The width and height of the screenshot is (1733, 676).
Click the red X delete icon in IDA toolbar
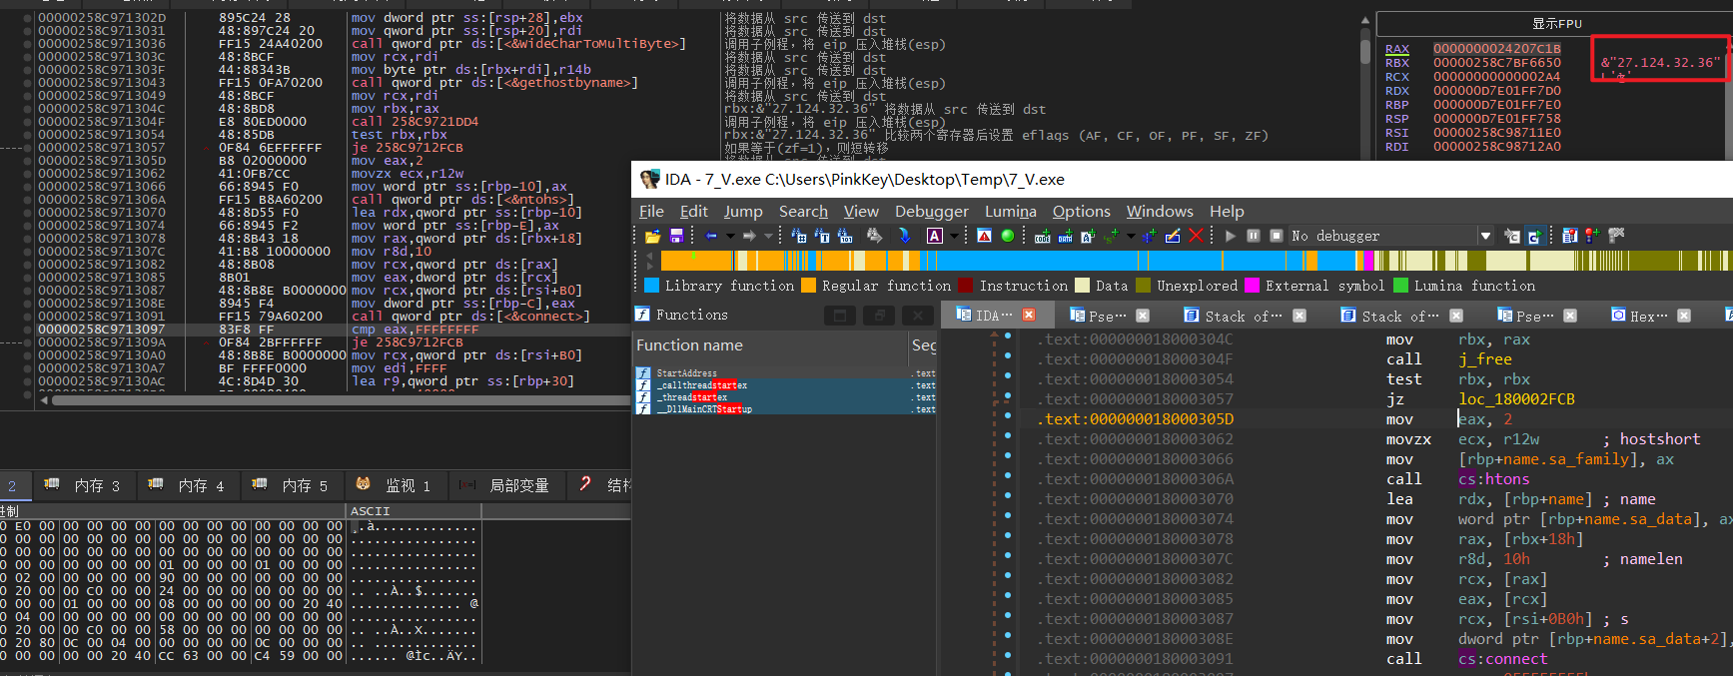tap(1197, 236)
